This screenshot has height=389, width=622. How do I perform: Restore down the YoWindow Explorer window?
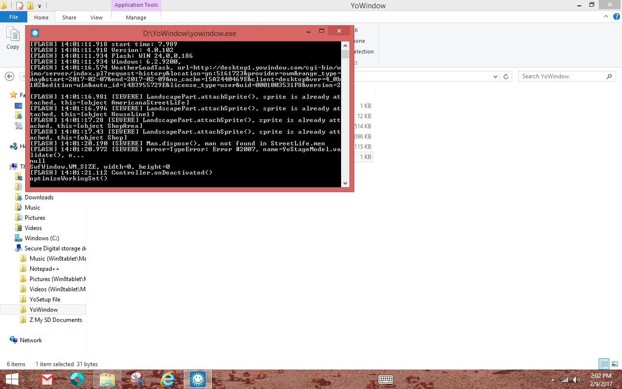pos(592,5)
